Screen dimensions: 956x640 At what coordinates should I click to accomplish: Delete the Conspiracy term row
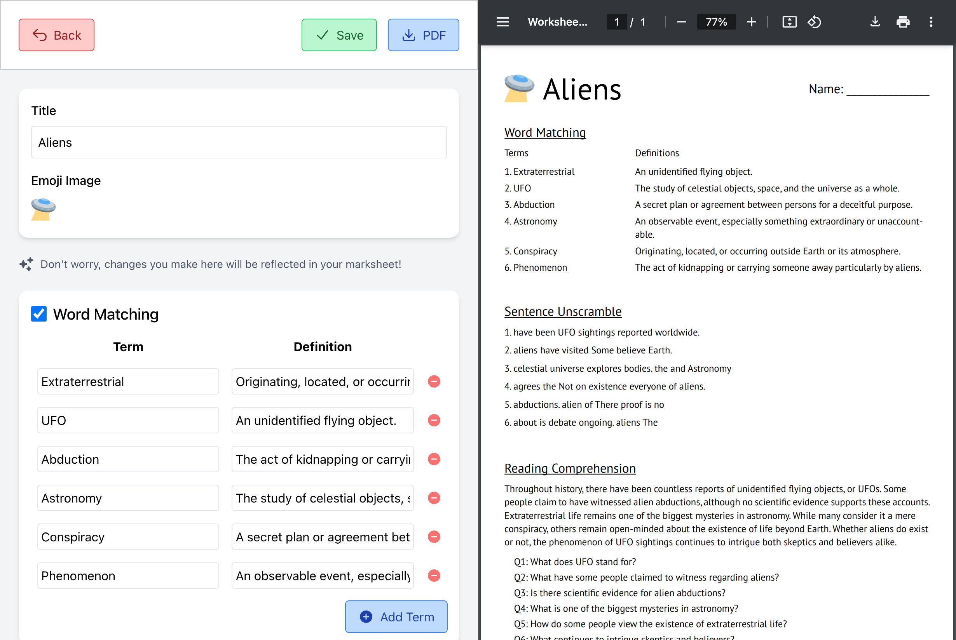[434, 537]
